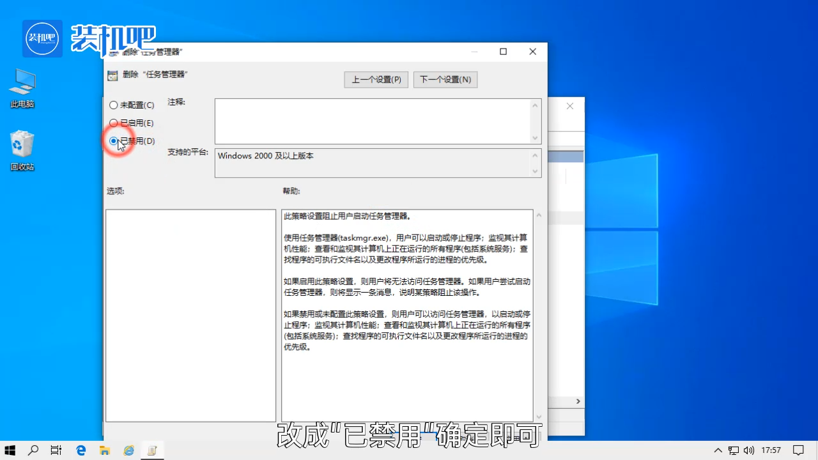818x460 pixels.
Task: Click the 支持的平台 field's down arrow
Action: pyautogui.click(x=536, y=172)
